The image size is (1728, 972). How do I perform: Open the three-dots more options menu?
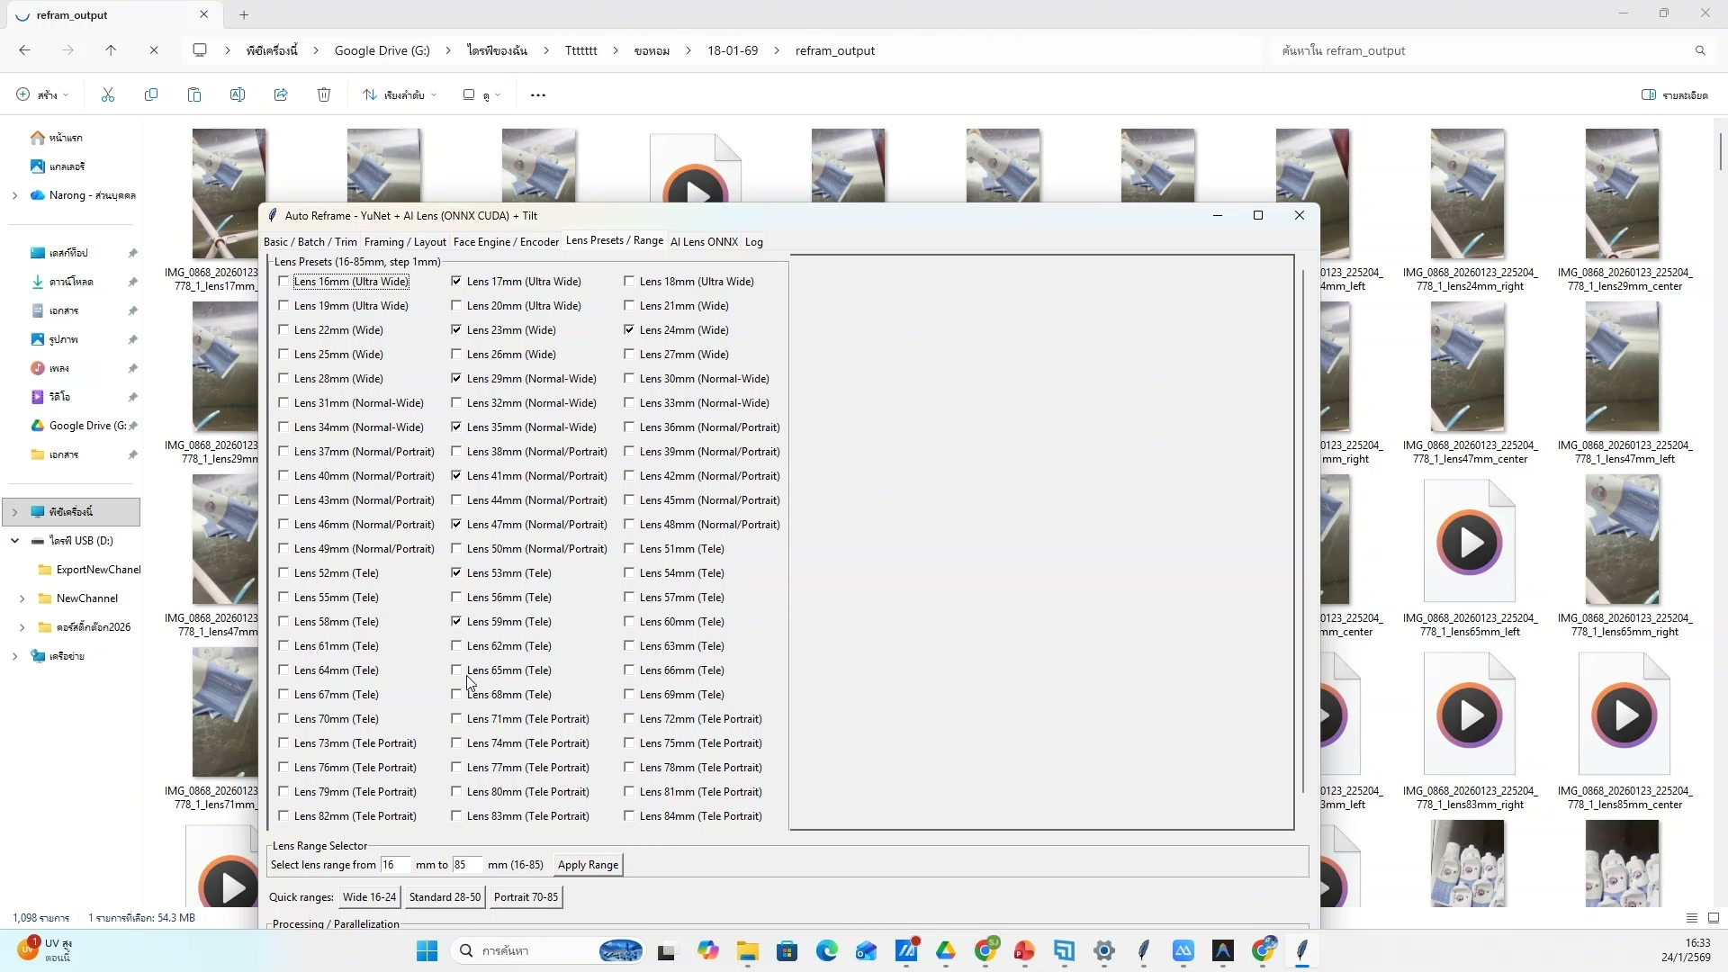(538, 94)
